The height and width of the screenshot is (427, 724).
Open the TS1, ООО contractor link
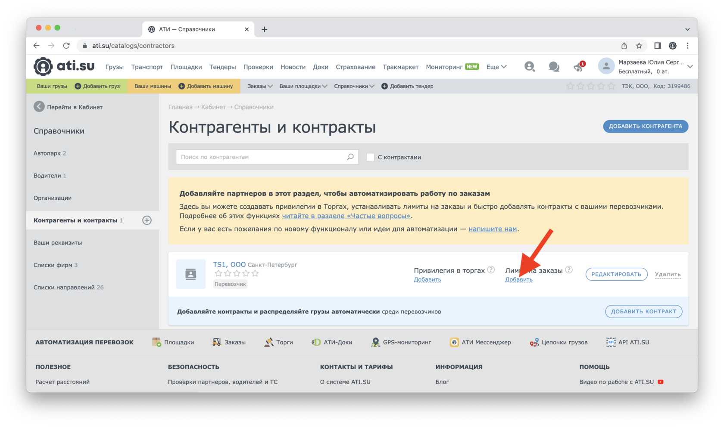point(229,264)
